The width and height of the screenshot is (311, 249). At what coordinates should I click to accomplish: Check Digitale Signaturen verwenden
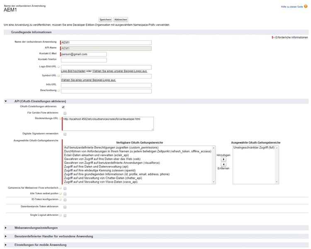coord(65,134)
